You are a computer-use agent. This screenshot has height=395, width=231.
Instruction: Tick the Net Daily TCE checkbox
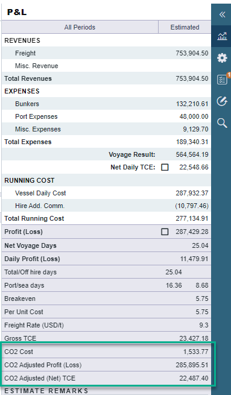[x=165, y=167]
